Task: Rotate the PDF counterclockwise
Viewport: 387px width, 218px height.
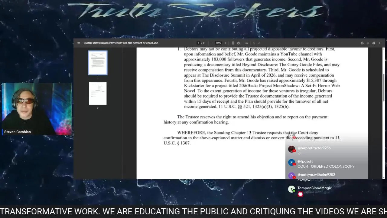Action: coord(238,43)
